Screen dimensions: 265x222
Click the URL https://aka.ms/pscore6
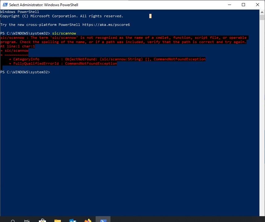[106, 25]
